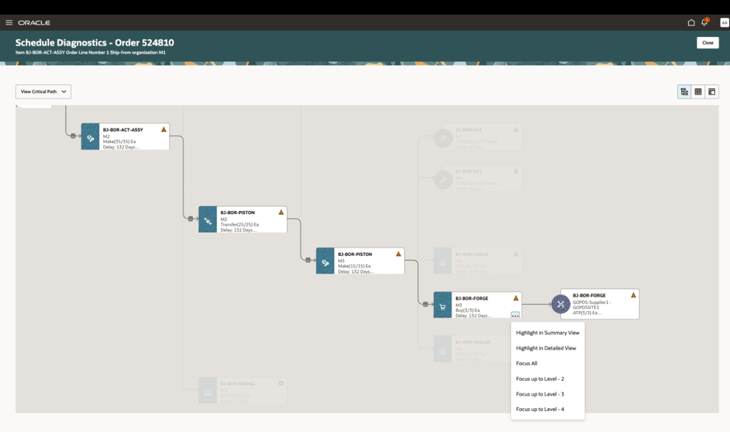
Task: Select the supplier node icon for GOPDS-Supplier1
Action: pos(560,304)
